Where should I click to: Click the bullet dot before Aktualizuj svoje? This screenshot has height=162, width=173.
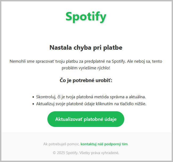tap(33, 104)
